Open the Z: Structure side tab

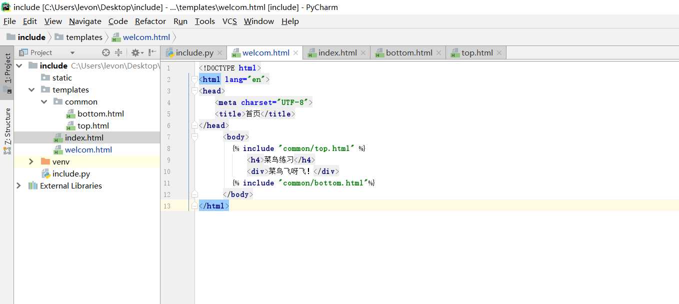click(7, 130)
